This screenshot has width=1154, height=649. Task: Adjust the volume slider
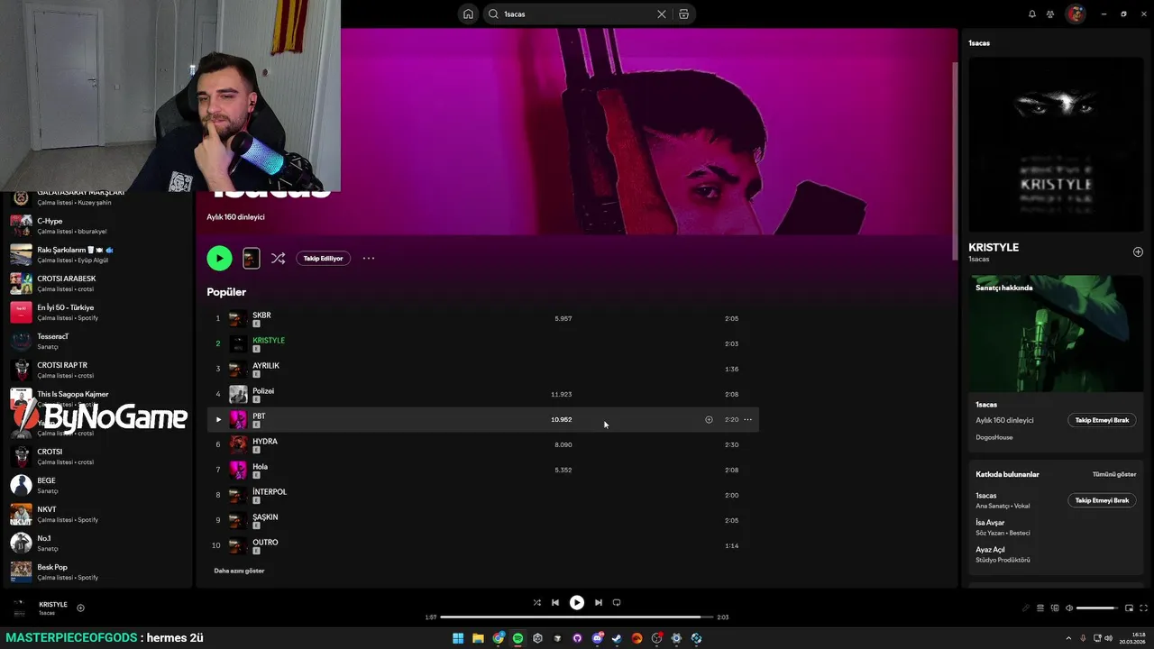coord(1096,608)
